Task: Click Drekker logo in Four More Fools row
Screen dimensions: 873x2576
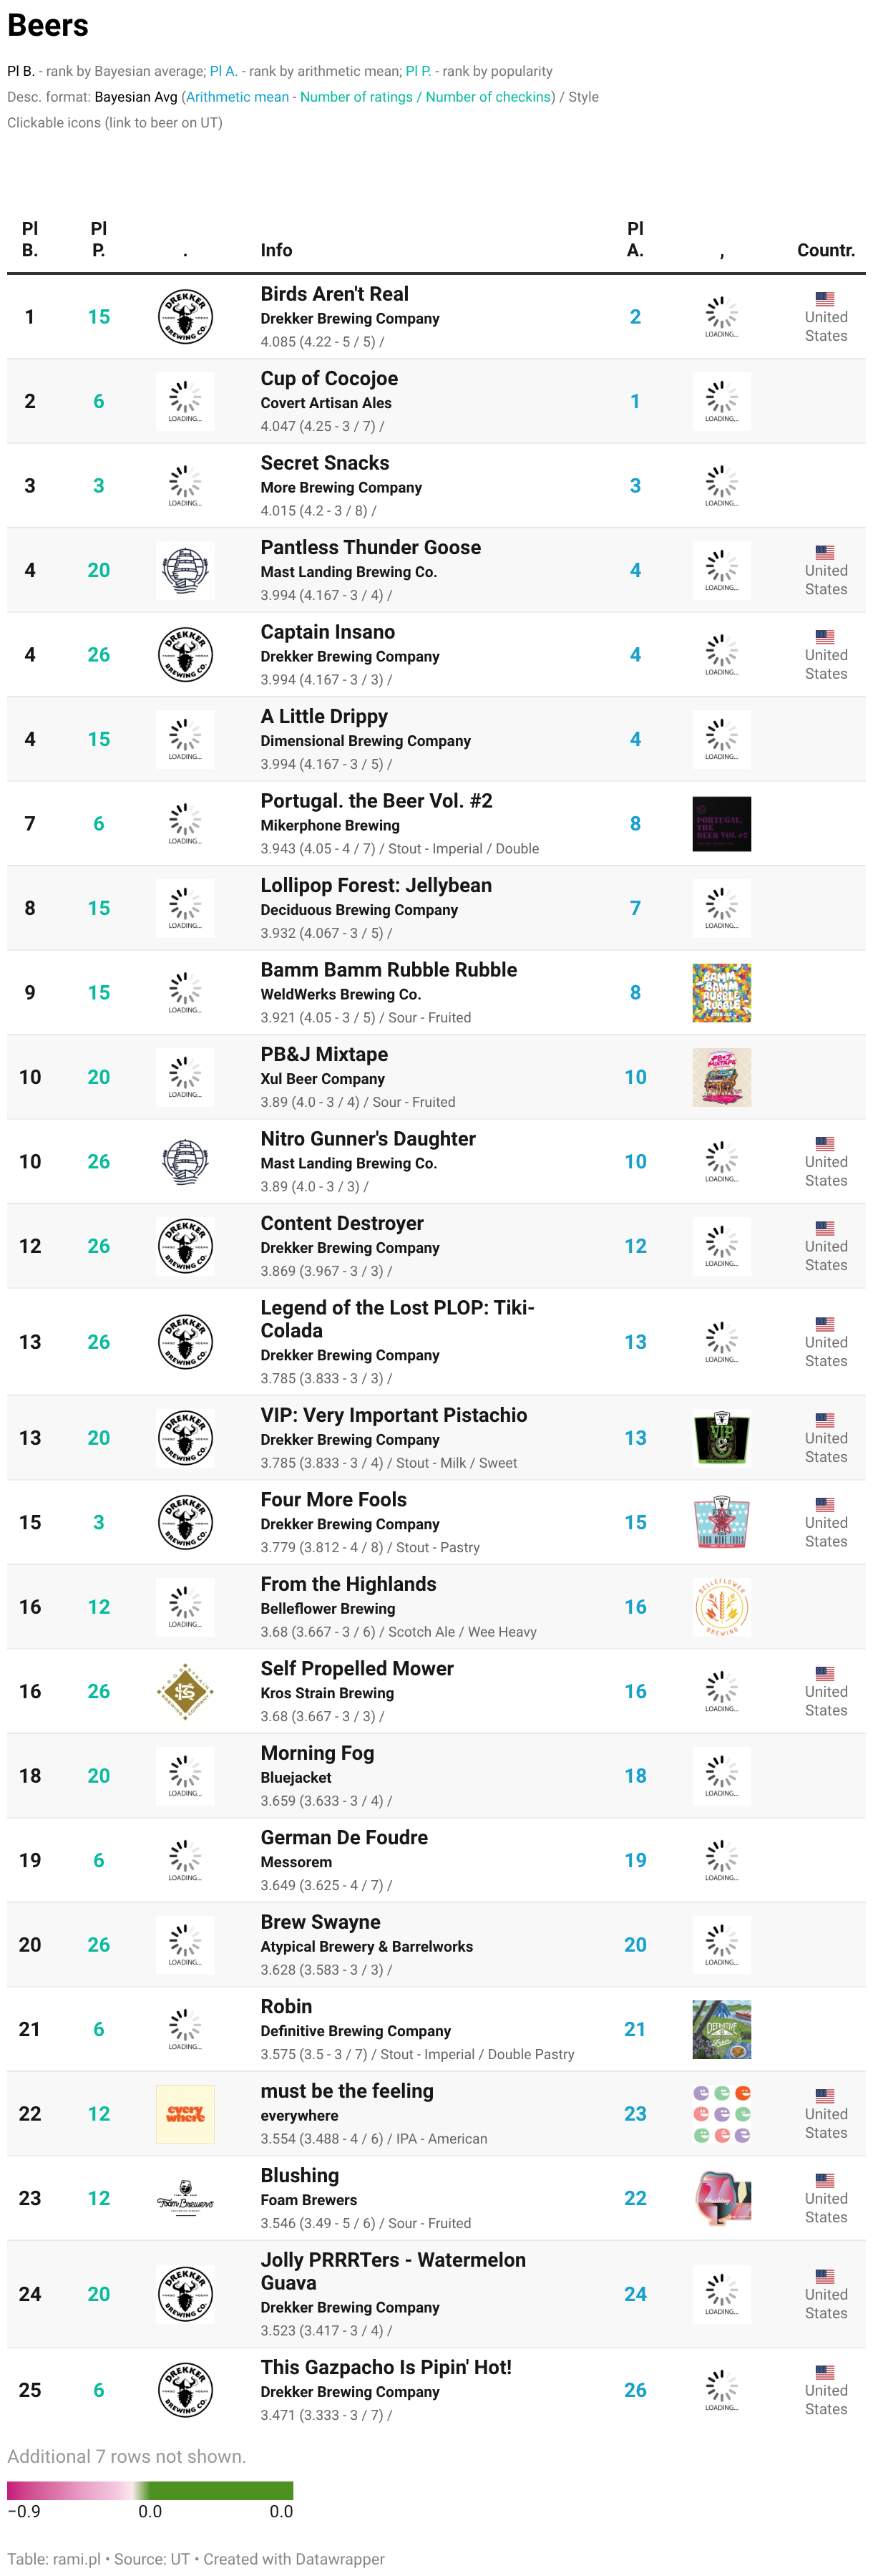Action: tap(185, 1522)
